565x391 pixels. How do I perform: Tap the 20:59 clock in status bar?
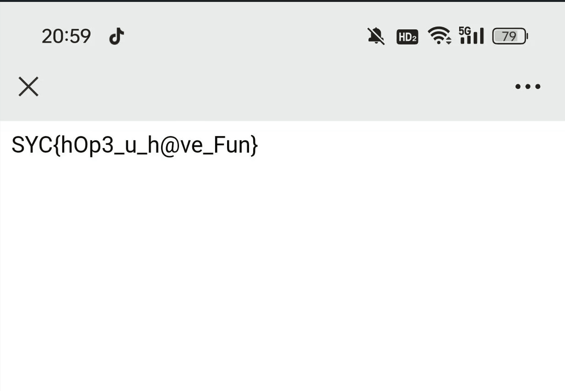pyautogui.click(x=66, y=36)
